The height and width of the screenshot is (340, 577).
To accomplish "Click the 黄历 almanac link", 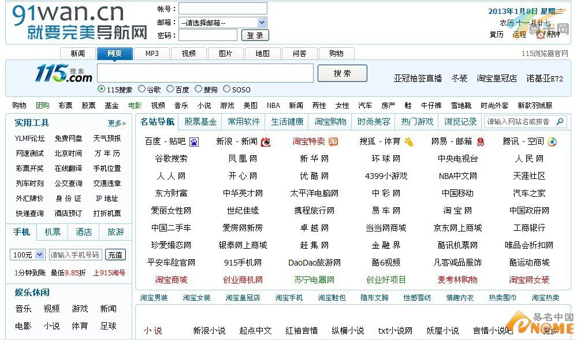I will (x=496, y=34).
